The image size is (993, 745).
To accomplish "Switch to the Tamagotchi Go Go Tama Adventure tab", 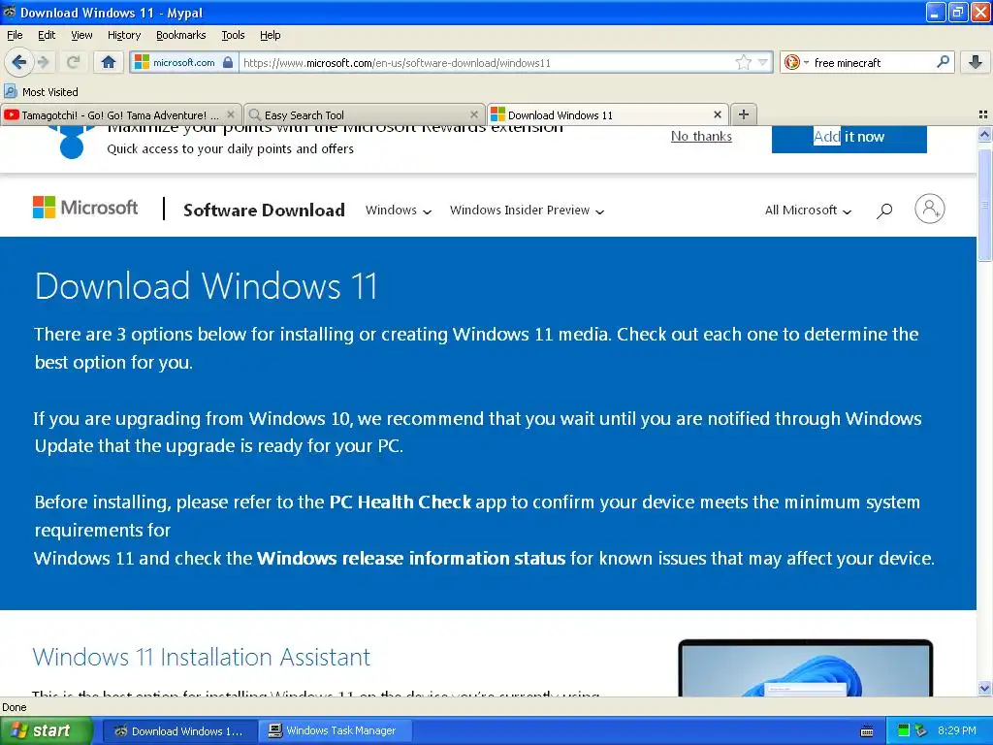I will pyautogui.click(x=121, y=114).
